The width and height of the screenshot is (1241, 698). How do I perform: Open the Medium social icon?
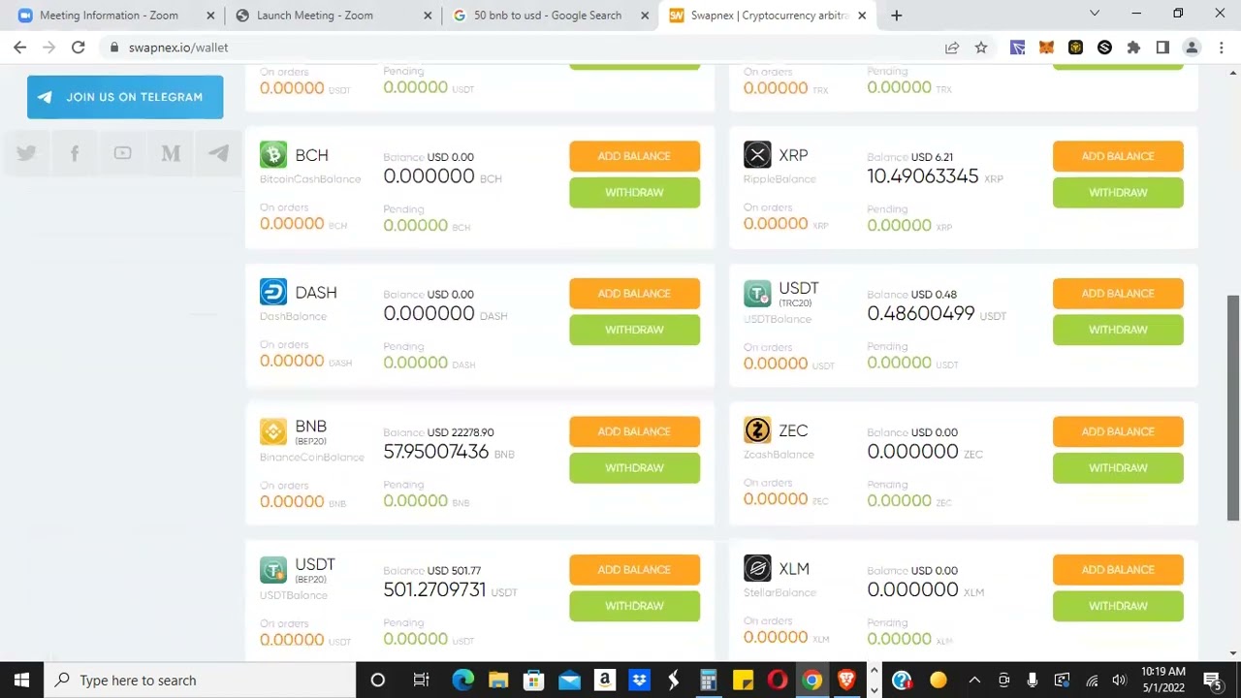(x=171, y=153)
